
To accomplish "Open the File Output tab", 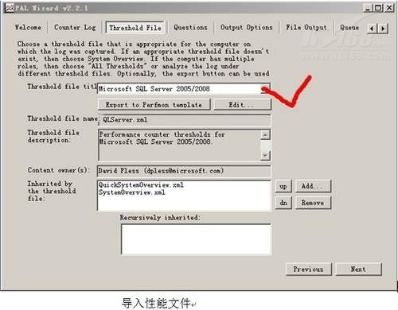I will tap(306, 27).
